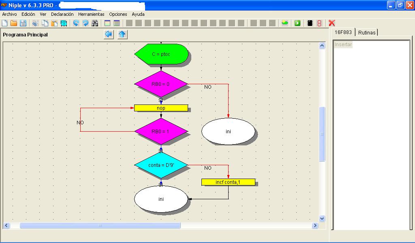
Task: Open the Herramientas menu
Action: [91, 14]
